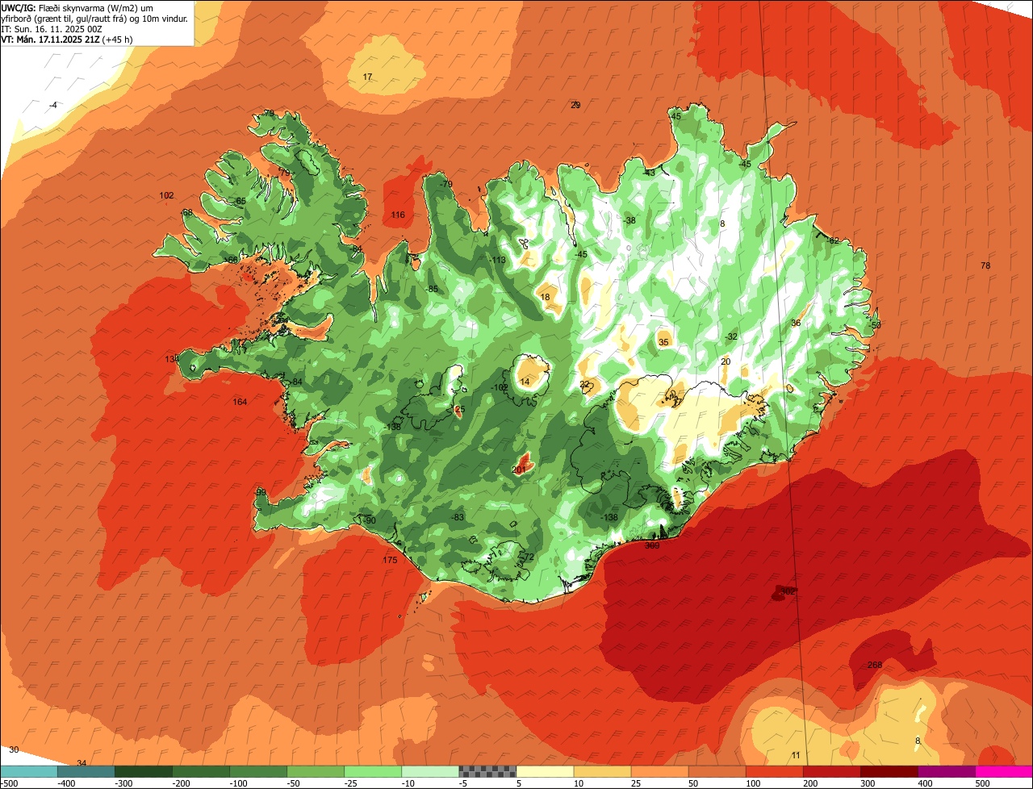Click the '17' value north of Iceland

click(x=367, y=77)
